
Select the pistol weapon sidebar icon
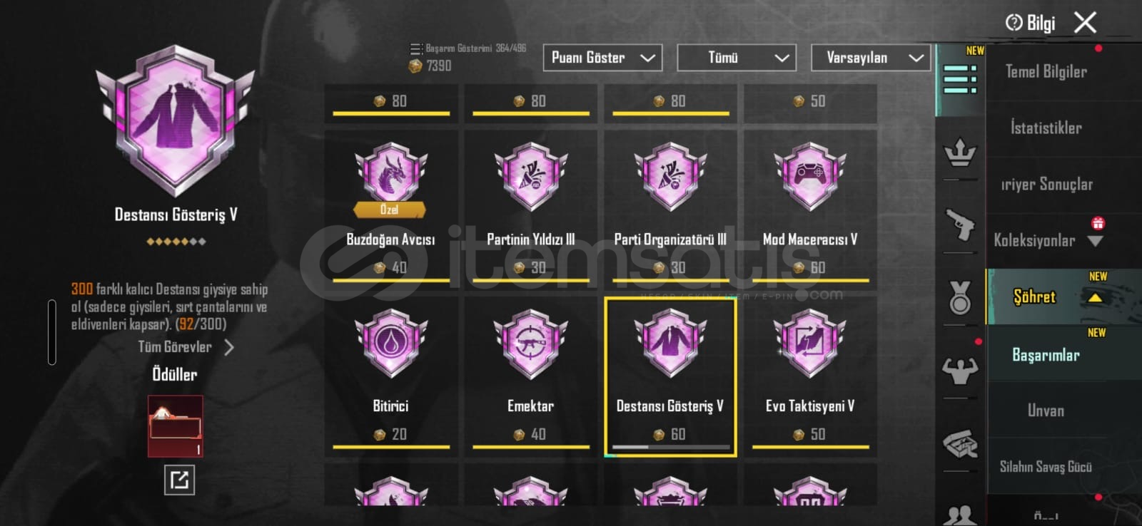pyautogui.click(x=960, y=225)
